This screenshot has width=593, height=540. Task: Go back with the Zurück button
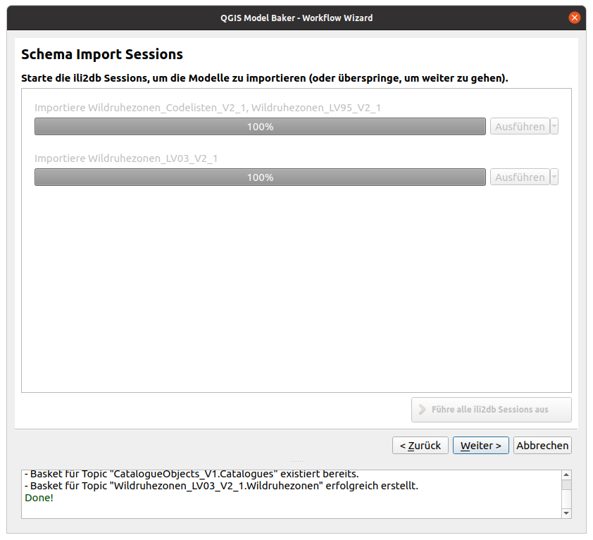point(420,446)
